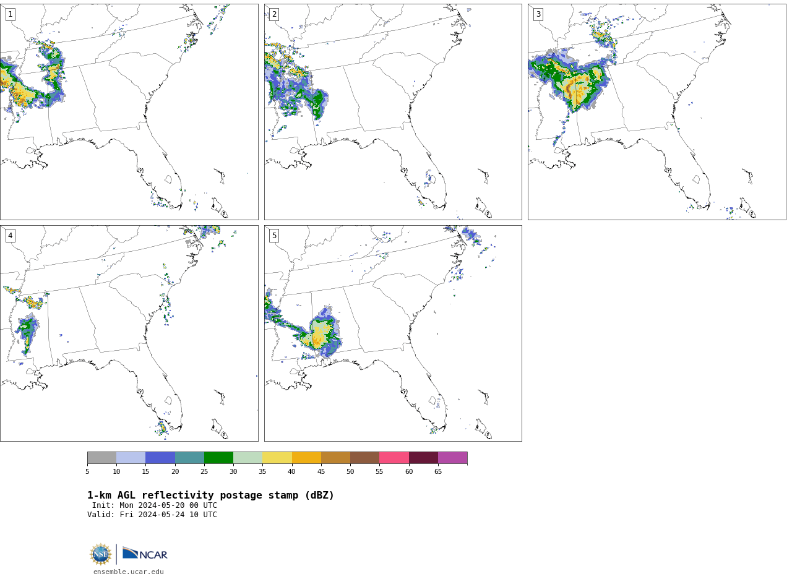This screenshot has width=792, height=579.
Task: Click the Init: Mon 2024-05-20 00 UTC text
Action: [x=155, y=505]
